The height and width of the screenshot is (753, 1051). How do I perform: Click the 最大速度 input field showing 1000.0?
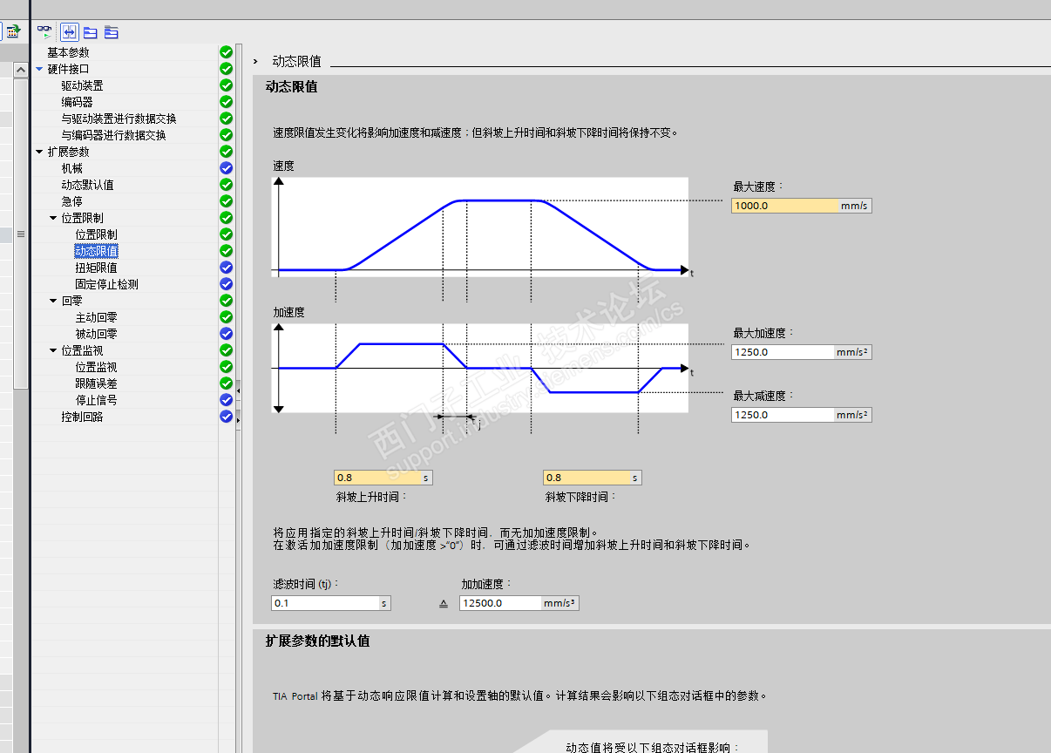pyautogui.click(x=785, y=206)
